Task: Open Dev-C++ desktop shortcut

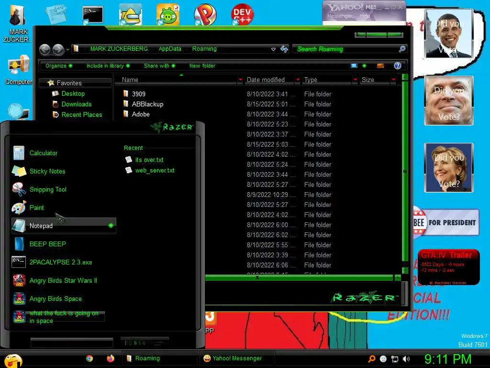Action: pyautogui.click(x=242, y=14)
